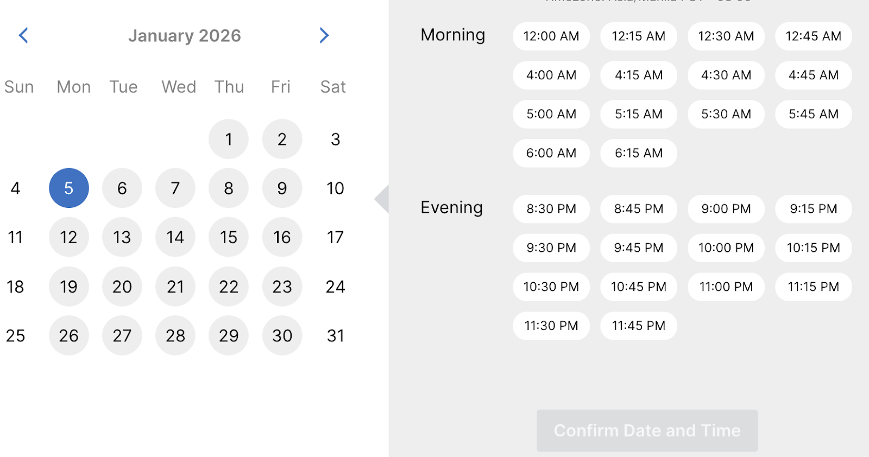Go to the previous month arrow
This screenshot has width=869, height=457.
(23, 35)
